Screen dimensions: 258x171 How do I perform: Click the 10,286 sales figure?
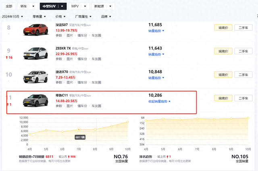tap(155, 95)
